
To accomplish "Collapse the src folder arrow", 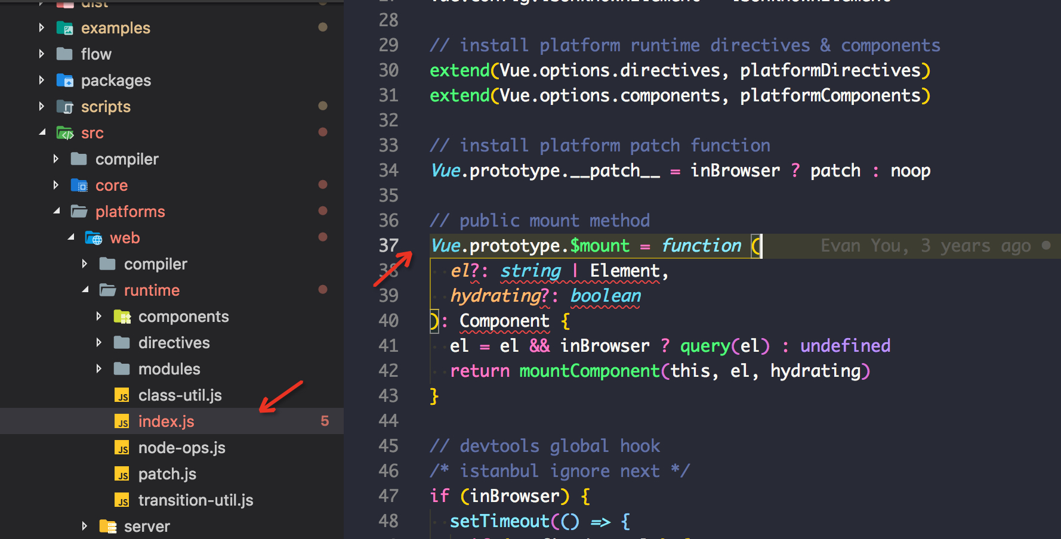I will pyautogui.click(x=42, y=132).
